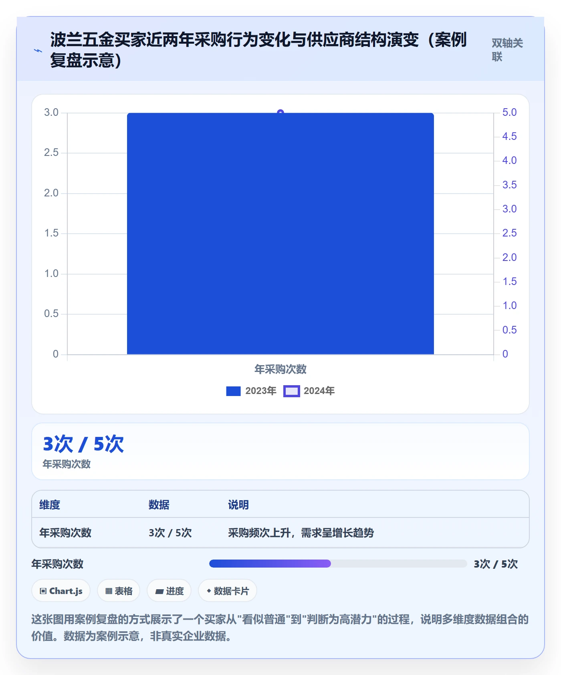Click the 3次 / 5次 cell in the table
This screenshot has height=675, width=561.
point(170,533)
